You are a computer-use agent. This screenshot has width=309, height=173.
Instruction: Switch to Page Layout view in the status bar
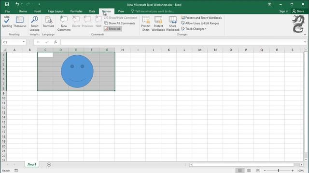(249, 171)
